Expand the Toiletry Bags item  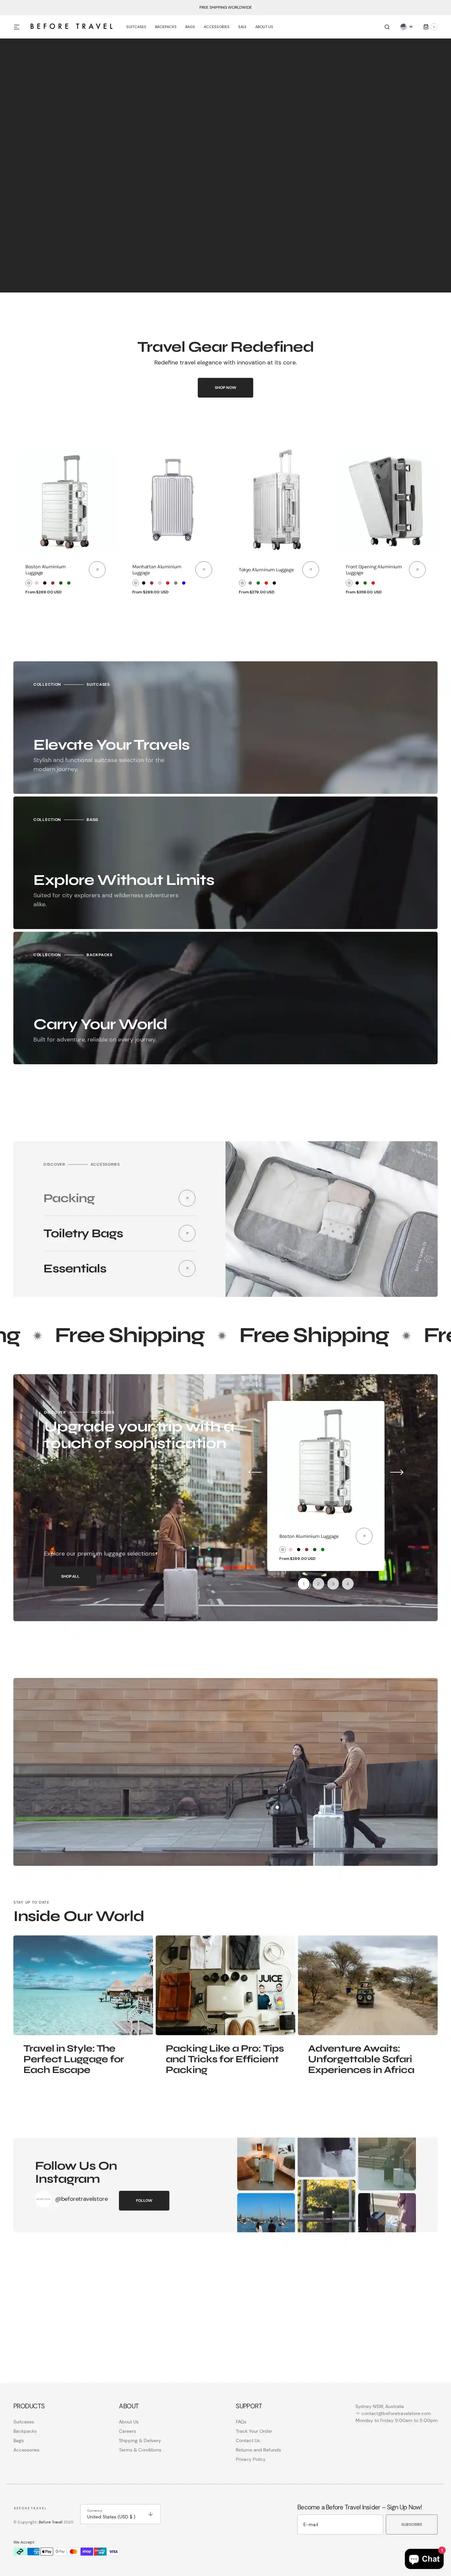[x=187, y=1233]
